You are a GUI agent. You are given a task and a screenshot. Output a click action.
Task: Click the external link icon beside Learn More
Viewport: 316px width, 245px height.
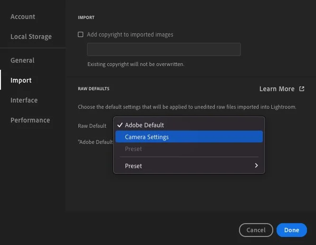click(x=302, y=89)
